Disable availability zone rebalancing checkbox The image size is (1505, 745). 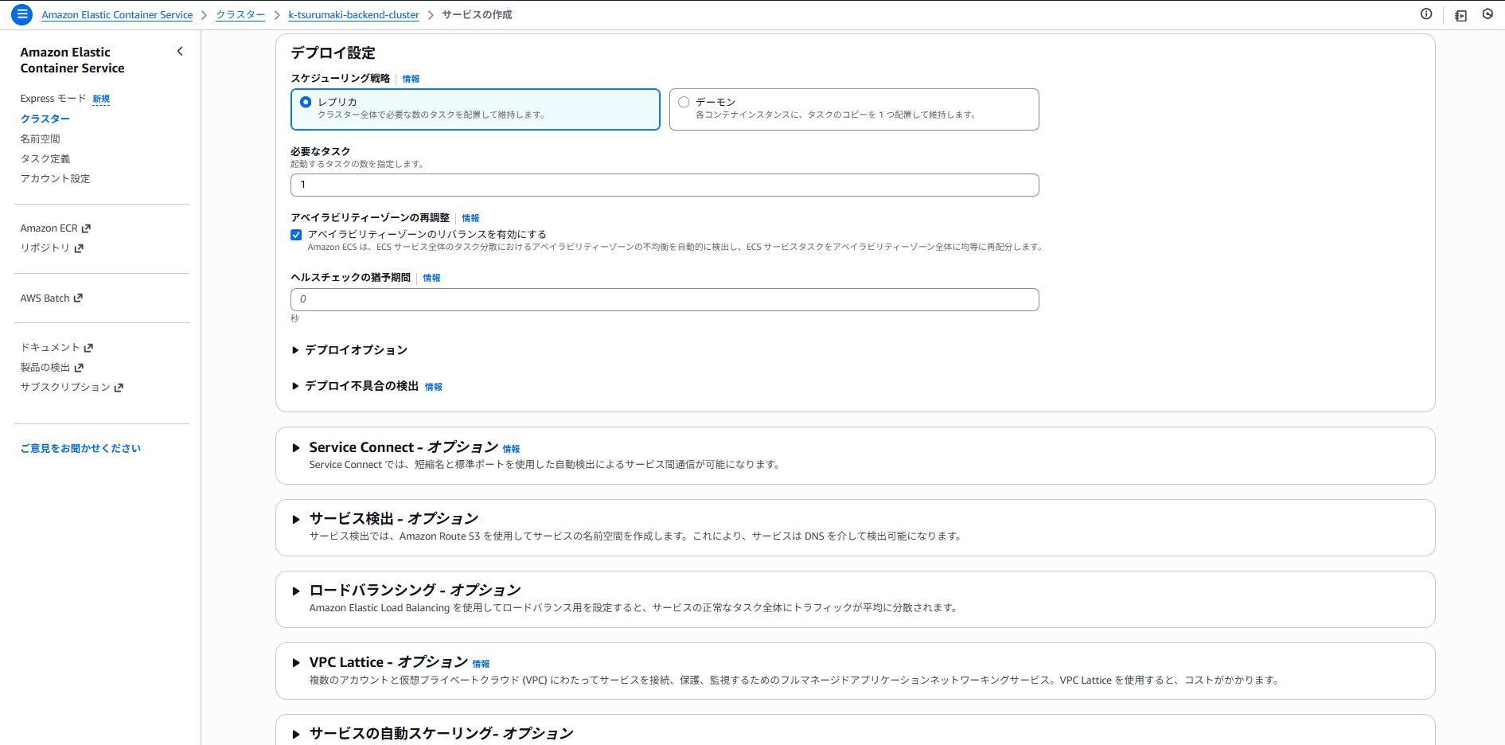(296, 234)
